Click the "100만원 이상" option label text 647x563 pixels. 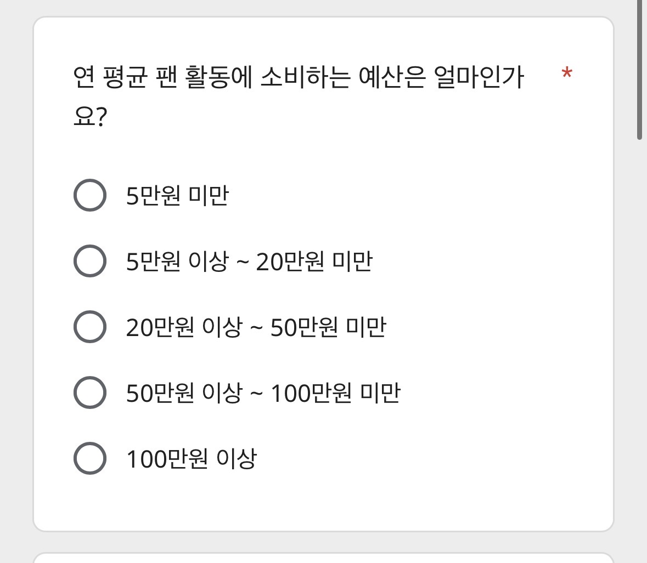192,459
